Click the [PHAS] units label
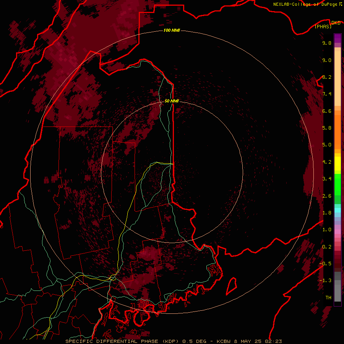This screenshot has width=344, height=344. (x=323, y=27)
